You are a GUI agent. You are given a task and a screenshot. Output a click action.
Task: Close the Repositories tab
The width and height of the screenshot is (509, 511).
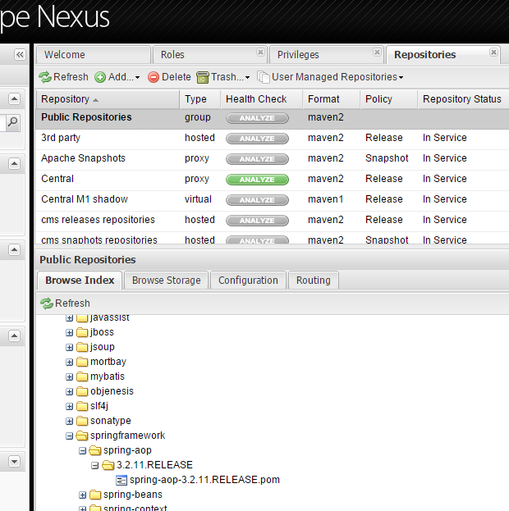click(493, 52)
